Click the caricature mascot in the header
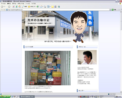122x98 pixels. click(79, 27)
